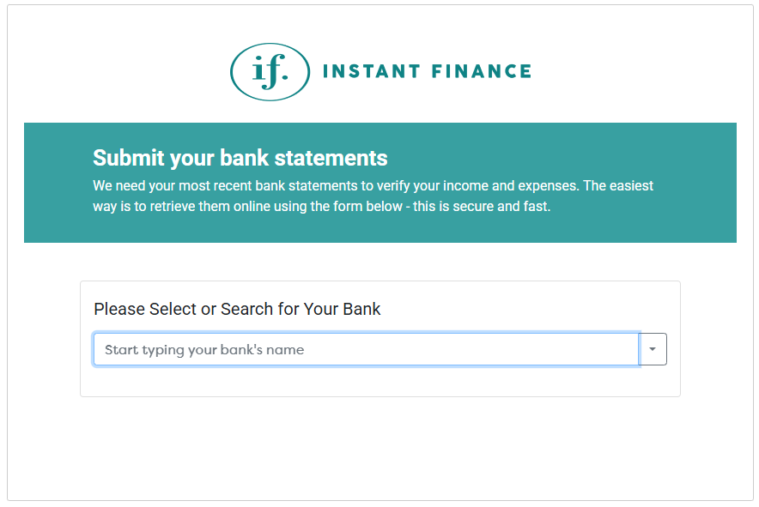Click the word 'FINANCE' in the logo
Screen dimensions: 759x507
pos(480,71)
